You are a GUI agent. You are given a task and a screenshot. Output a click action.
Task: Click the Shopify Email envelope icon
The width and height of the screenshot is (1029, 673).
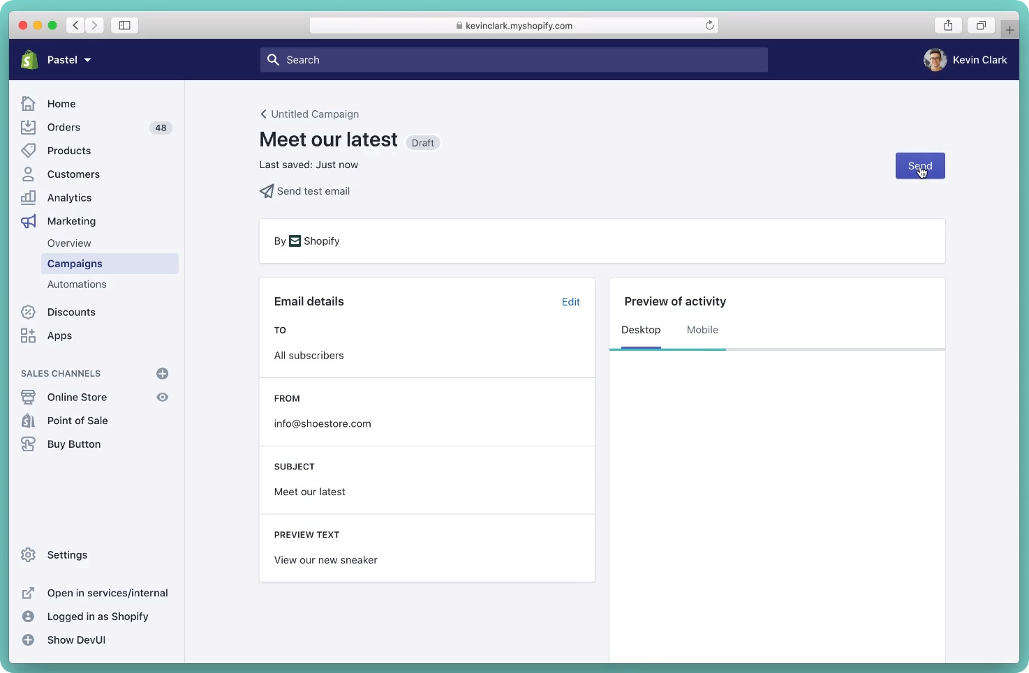click(x=295, y=241)
